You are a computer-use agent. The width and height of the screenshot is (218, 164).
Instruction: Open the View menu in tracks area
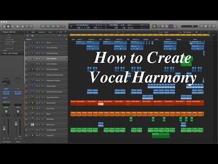[x=50, y=32]
